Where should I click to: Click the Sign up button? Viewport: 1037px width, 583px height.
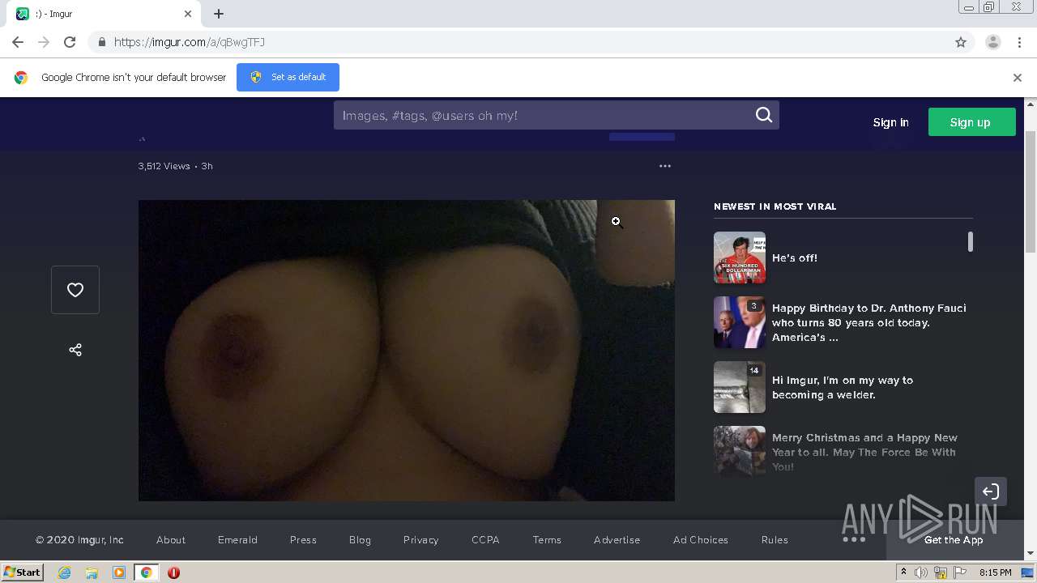click(x=971, y=122)
